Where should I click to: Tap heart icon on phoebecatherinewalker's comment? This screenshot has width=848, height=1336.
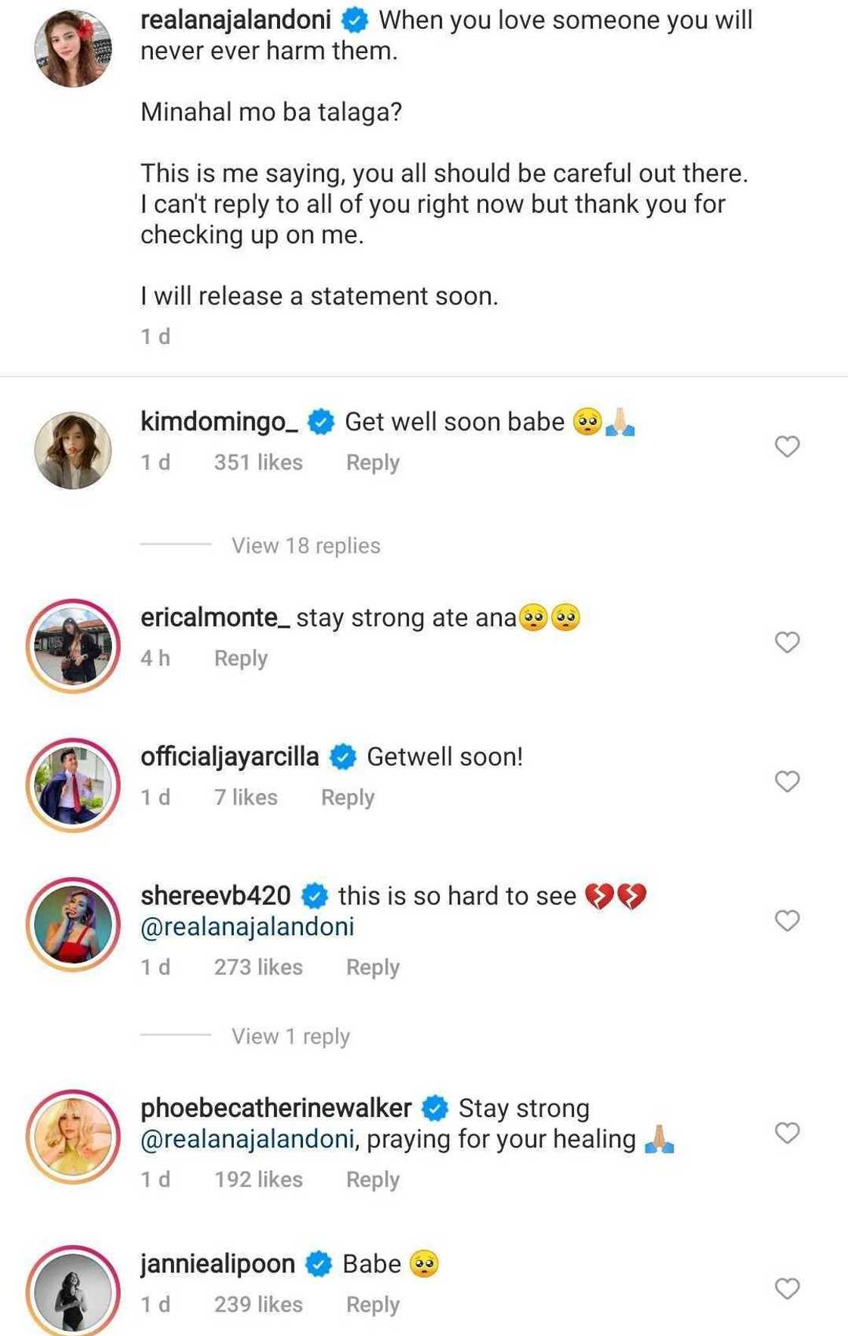[787, 1133]
